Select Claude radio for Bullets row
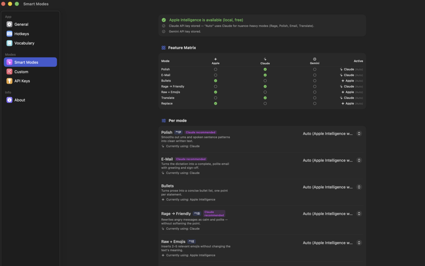The image size is (425, 266). coord(265,81)
